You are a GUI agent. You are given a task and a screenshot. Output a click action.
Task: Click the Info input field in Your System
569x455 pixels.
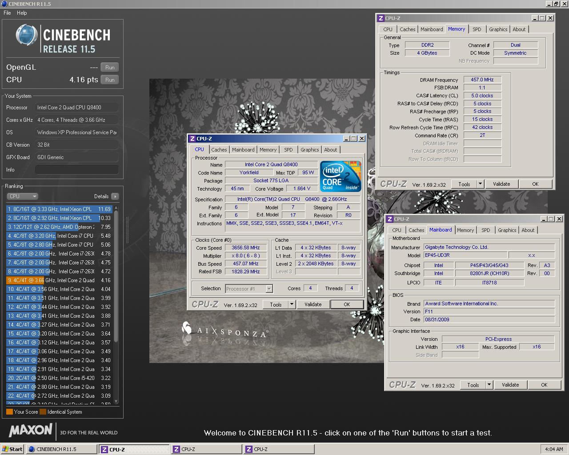pyautogui.click(x=77, y=170)
